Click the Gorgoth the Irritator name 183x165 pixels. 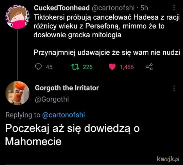coord(67,88)
